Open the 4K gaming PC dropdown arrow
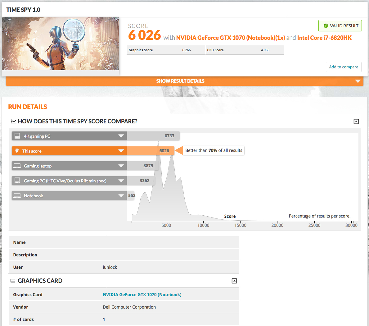Image resolution: width=369 pixels, height=326 pixels. point(121,136)
